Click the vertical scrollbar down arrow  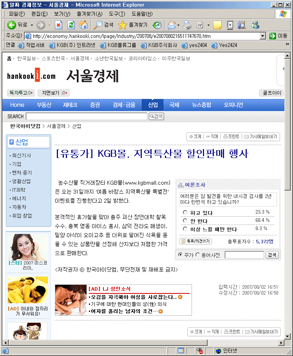pos(287,336)
